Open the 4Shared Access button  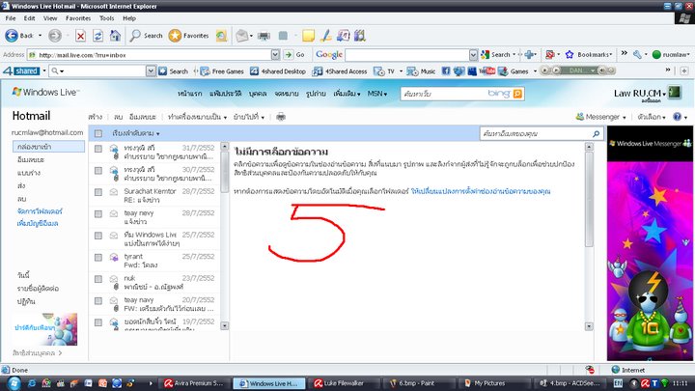(x=340, y=70)
